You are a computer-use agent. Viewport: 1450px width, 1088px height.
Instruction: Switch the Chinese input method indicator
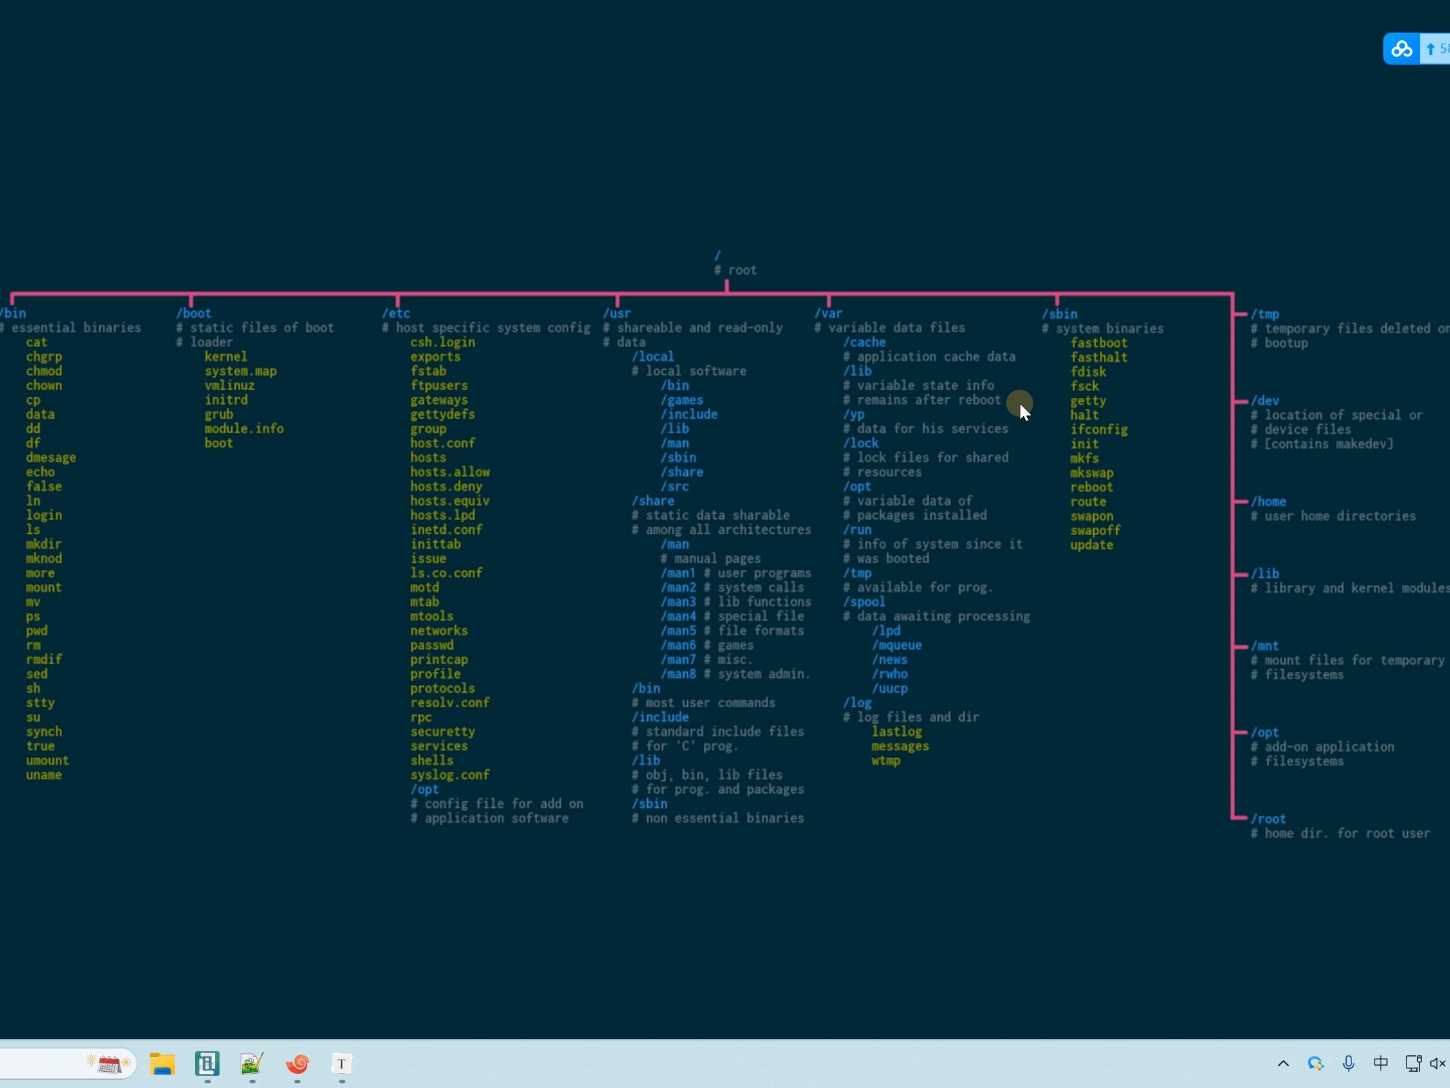click(x=1381, y=1064)
